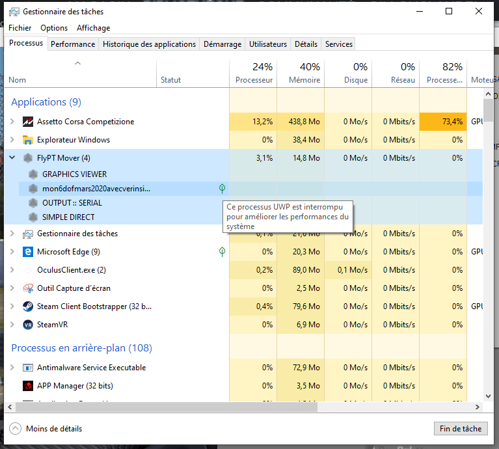Switch to the Services tab
The width and height of the screenshot is (499, 449).
coord(338,44)
